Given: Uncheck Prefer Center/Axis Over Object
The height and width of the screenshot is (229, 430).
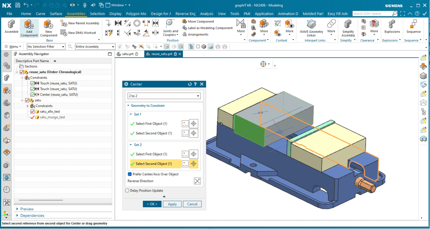Looking at the screenshot, I should 130,174.
